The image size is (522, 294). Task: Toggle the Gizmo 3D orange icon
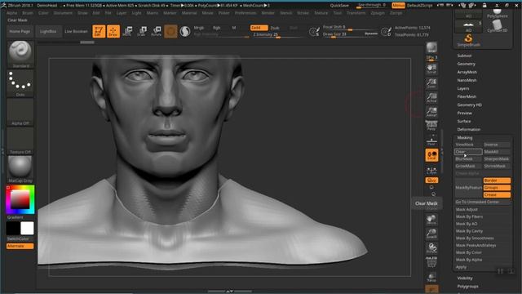170,31
